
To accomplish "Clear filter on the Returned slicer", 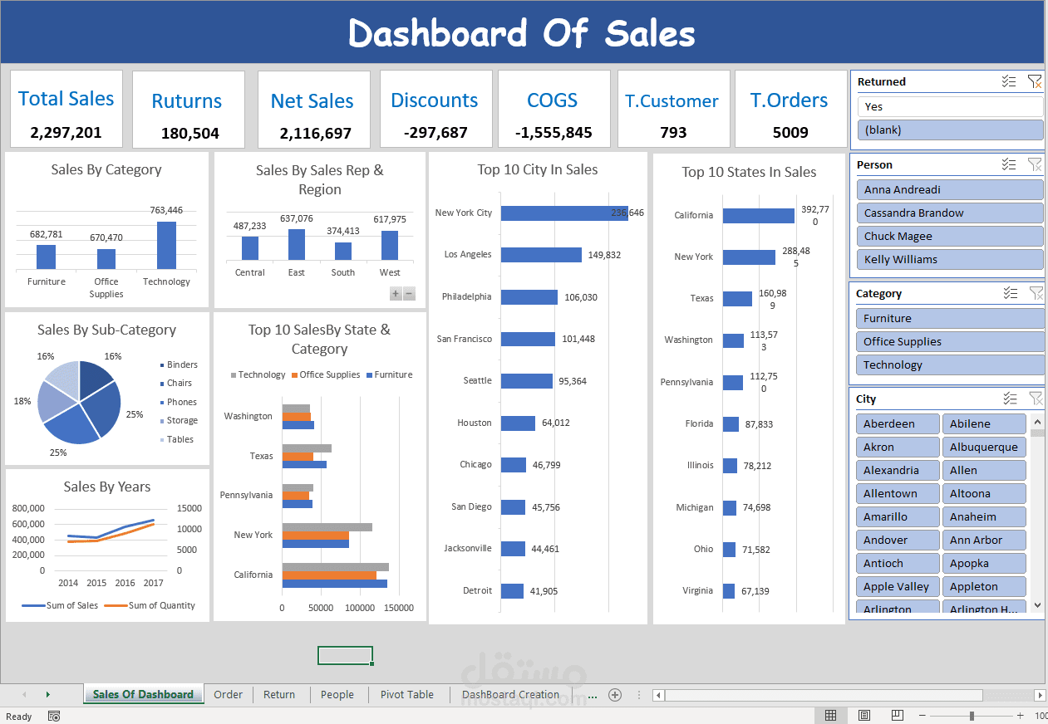I will [x=1035, y=81].
